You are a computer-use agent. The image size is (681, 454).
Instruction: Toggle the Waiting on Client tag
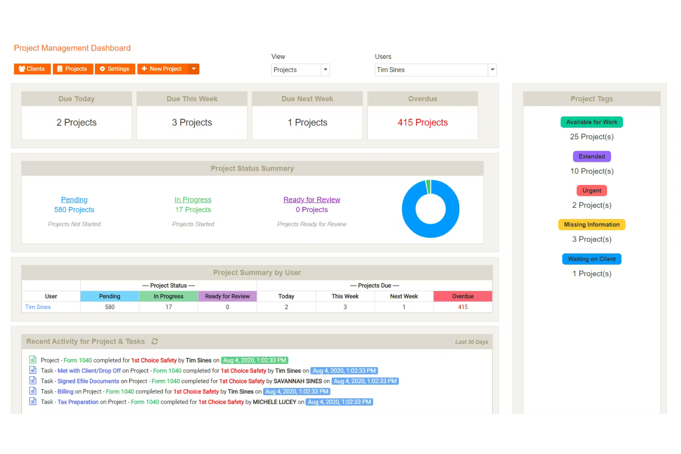click(592, 259)
